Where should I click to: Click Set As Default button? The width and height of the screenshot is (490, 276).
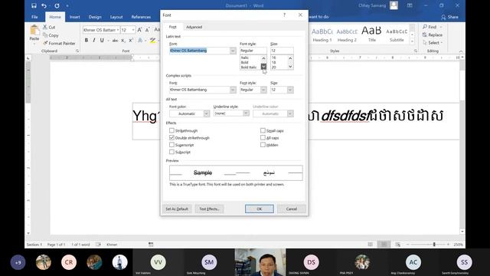[177, 209]
